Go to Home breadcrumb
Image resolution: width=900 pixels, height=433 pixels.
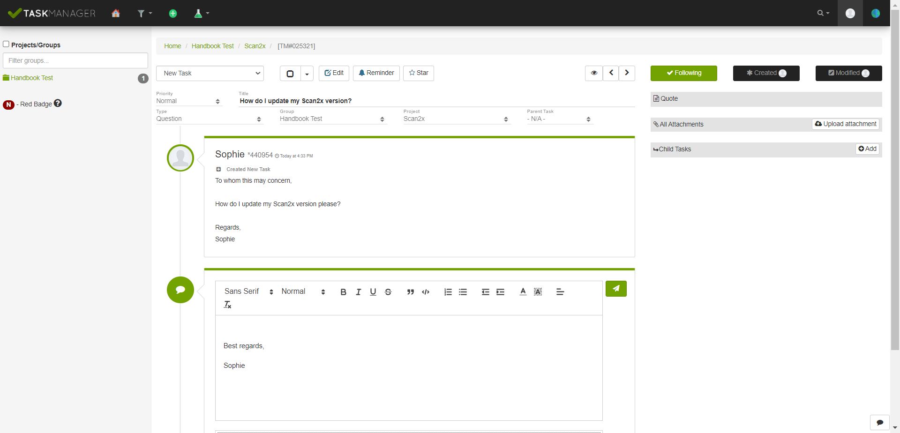(x=172, y=46)
